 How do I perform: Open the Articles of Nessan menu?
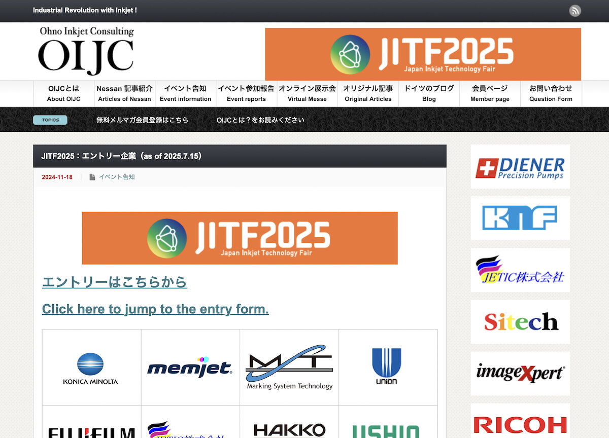124,93
